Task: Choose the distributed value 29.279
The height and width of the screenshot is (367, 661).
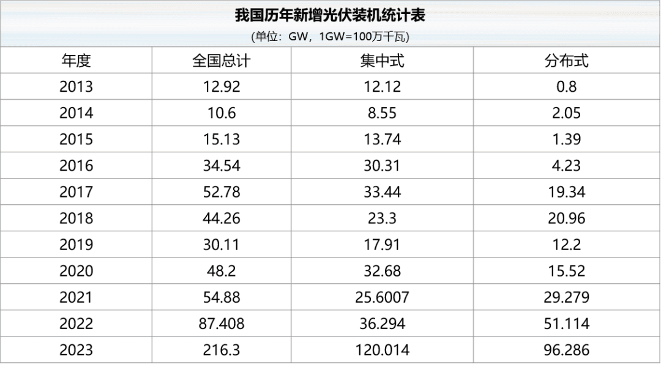Action: 566,297
